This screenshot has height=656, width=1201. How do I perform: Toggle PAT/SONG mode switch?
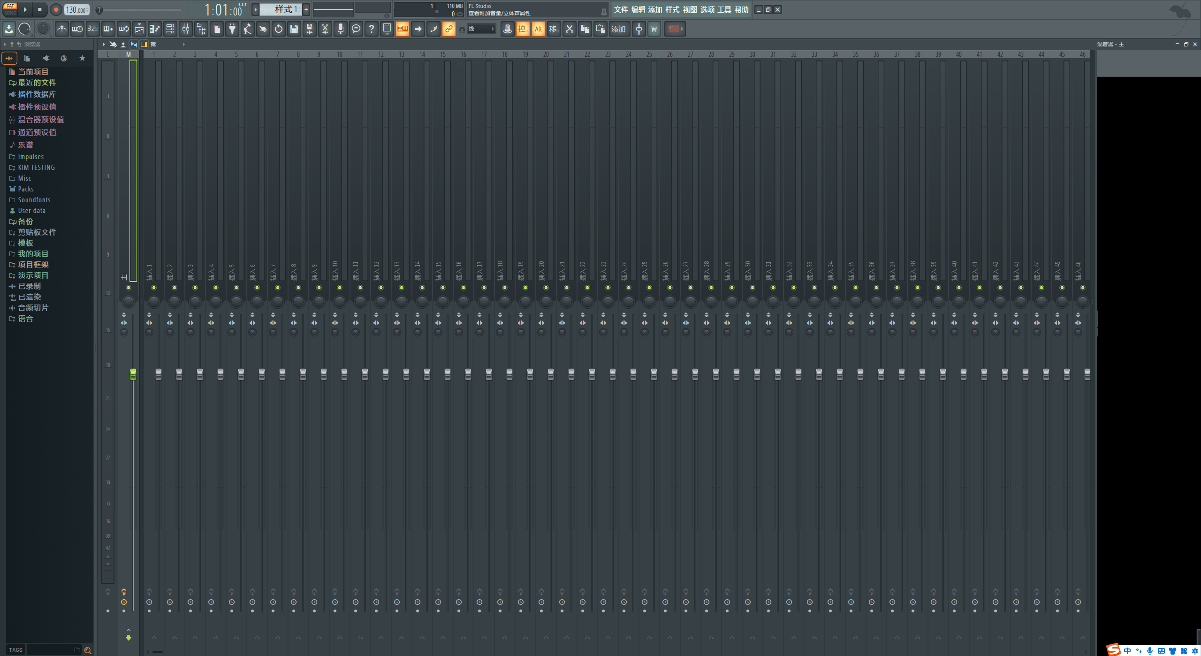click(x=10, y=9)
